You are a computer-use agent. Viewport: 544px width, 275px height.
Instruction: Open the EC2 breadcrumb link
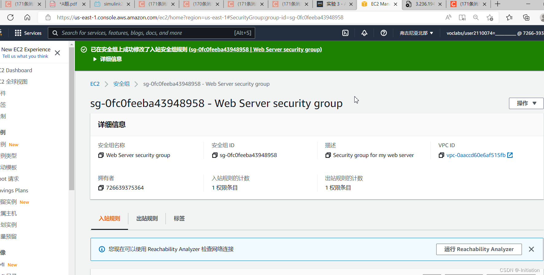pos(95,84)
